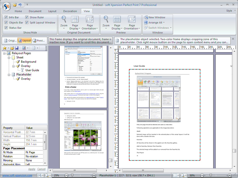The image size is (238, 178).
Task: Switch to the Layout ribbon tab
Action: tap(52, 11)
